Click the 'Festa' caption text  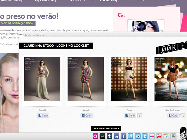click(129, 110)
